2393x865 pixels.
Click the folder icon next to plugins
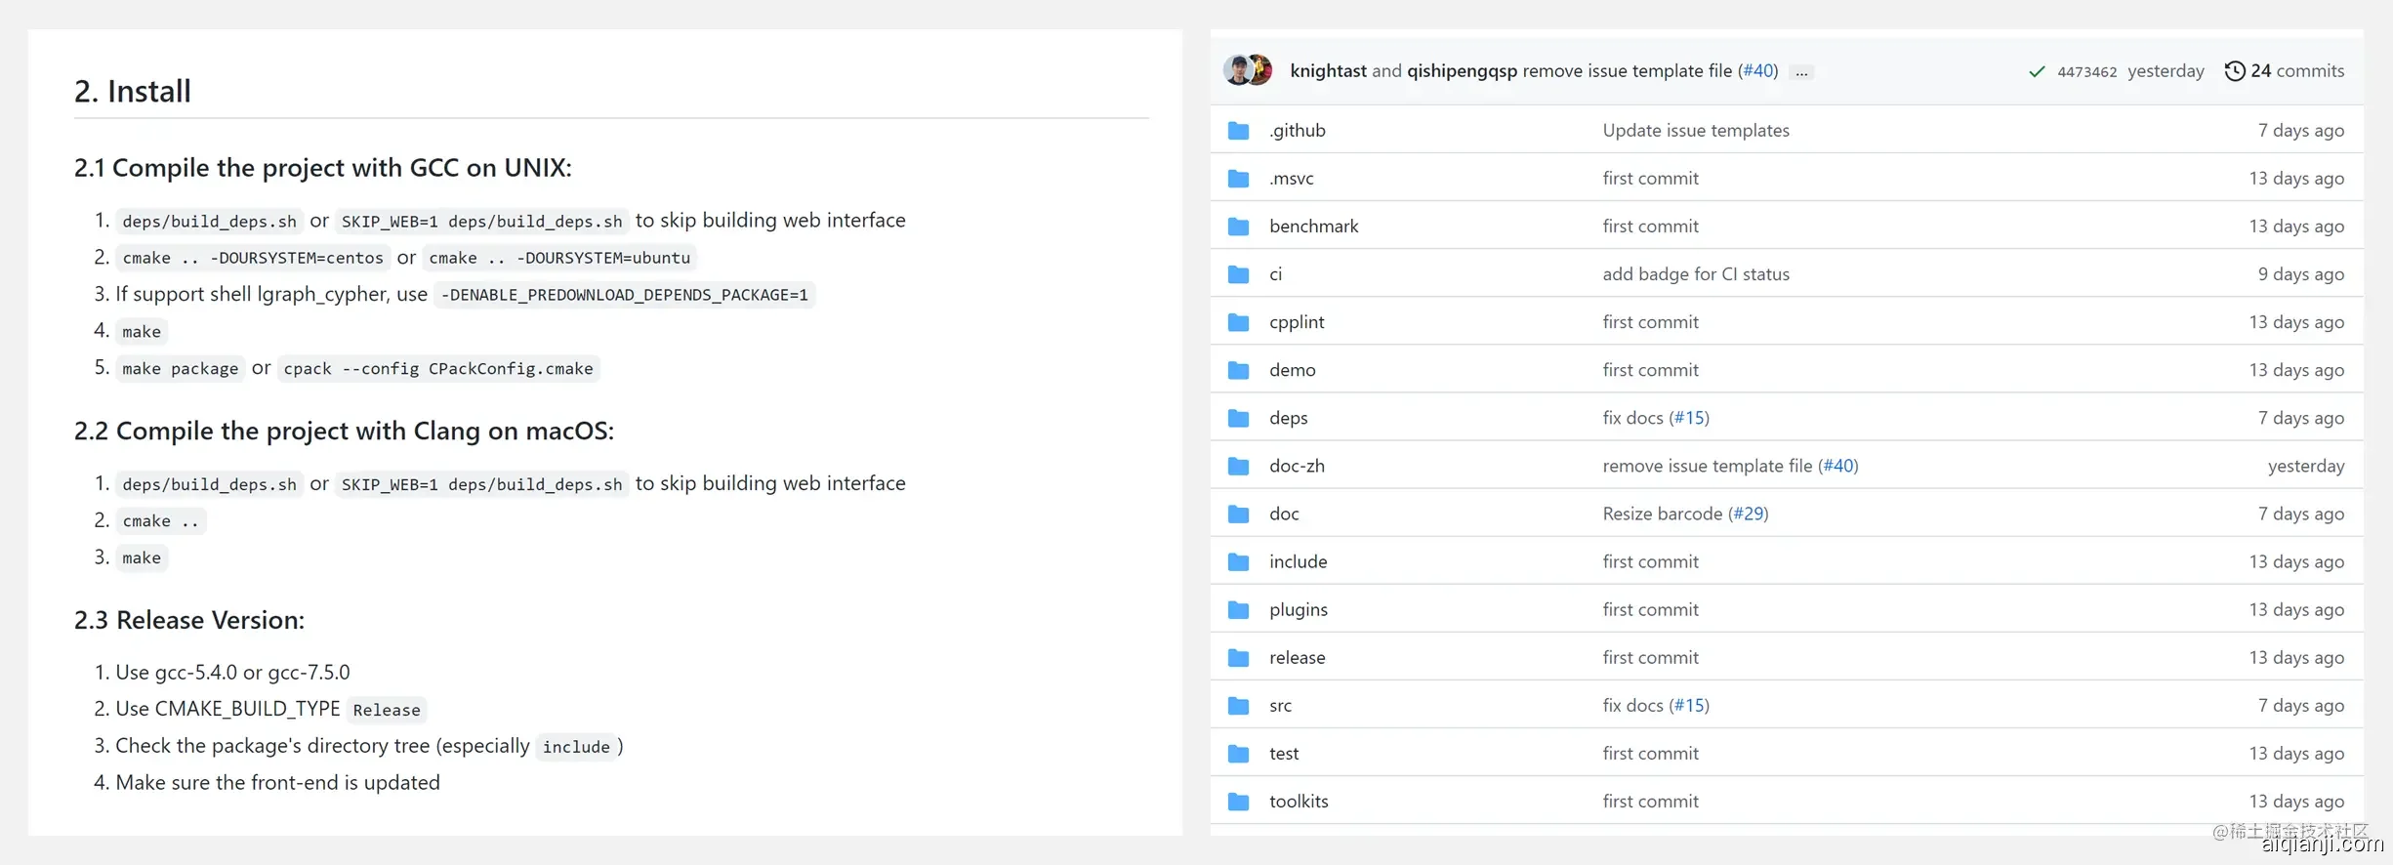point(1238,610)
